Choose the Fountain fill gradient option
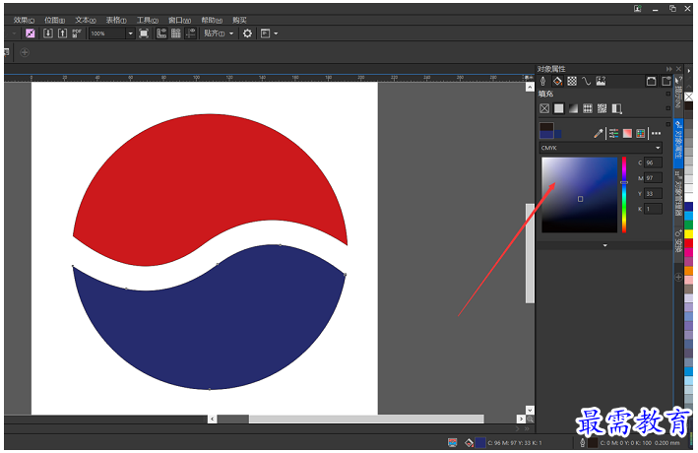The image size is (698, 453). pos(573,108)
